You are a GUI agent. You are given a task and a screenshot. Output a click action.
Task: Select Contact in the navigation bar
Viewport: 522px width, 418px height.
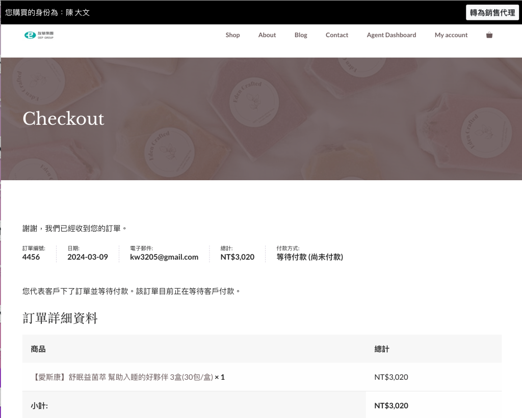pyautogui.click(x=336, y=35)
